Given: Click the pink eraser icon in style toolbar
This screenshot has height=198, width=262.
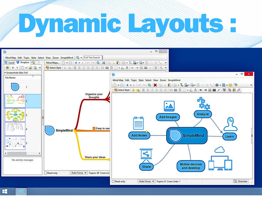Looking at the screenshot, I should (x=239, y=90).
